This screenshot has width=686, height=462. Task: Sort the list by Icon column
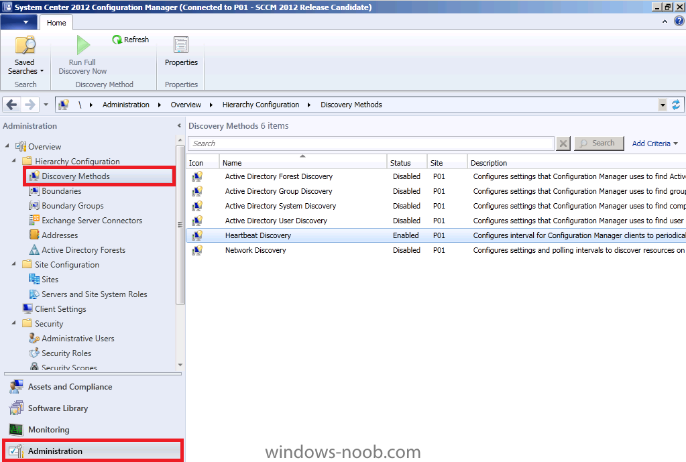tap(203, 162)
